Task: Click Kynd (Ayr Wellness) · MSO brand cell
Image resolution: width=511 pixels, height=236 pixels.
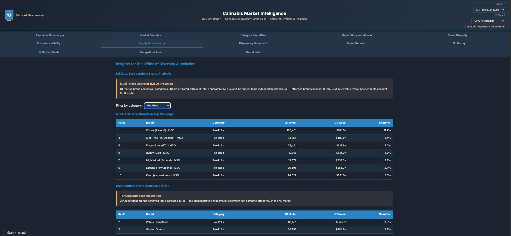Action: [163, 175]
